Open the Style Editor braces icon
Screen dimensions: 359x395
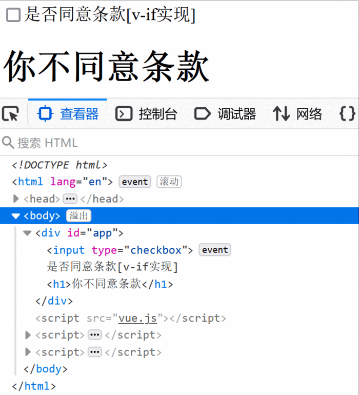347,114
